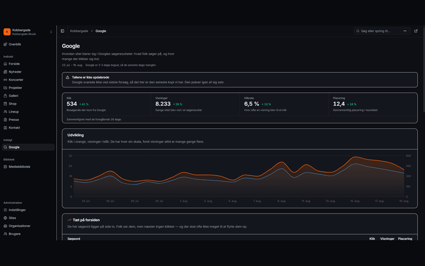Click the Google search icon in sidebar

pos(5,147)
